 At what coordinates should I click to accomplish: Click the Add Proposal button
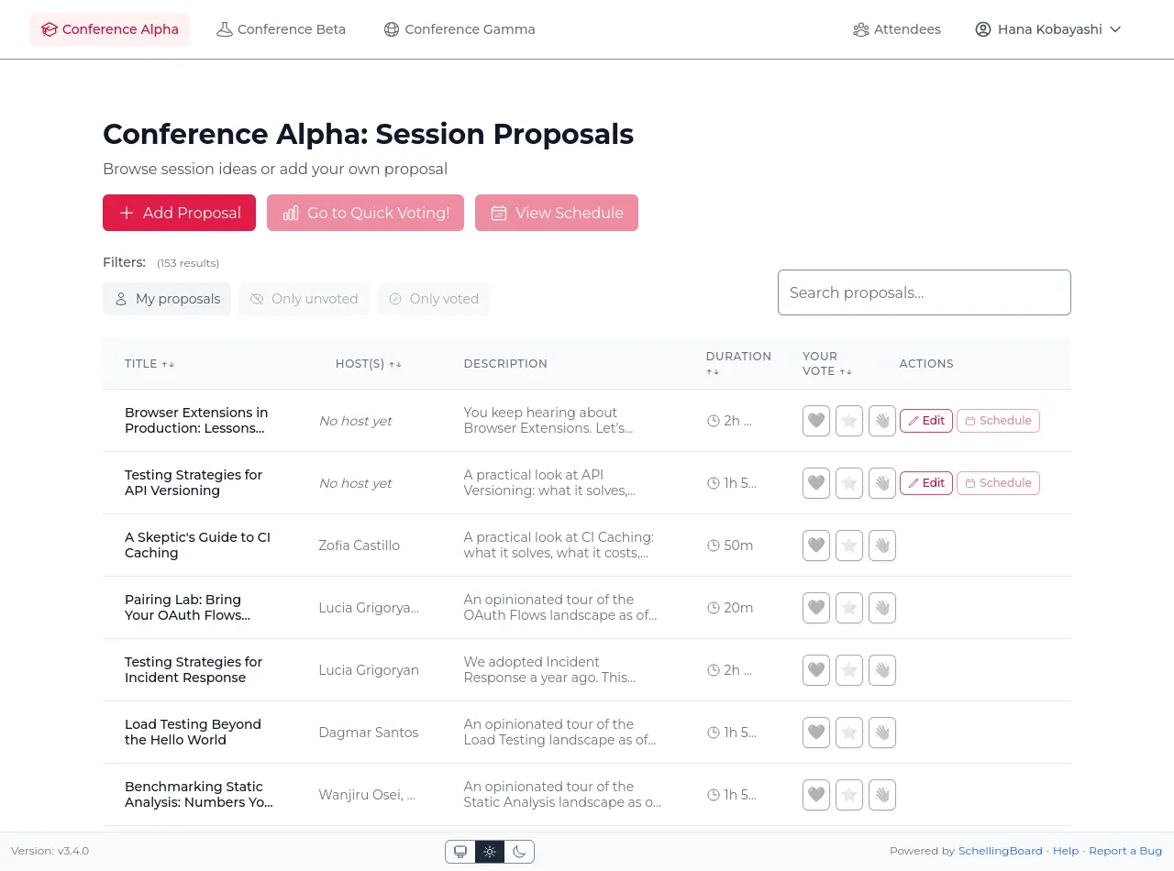coord(179,213)
